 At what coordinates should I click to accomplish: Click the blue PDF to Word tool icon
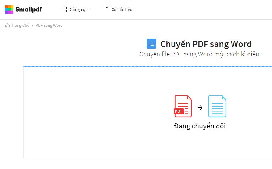pos(151,44)
